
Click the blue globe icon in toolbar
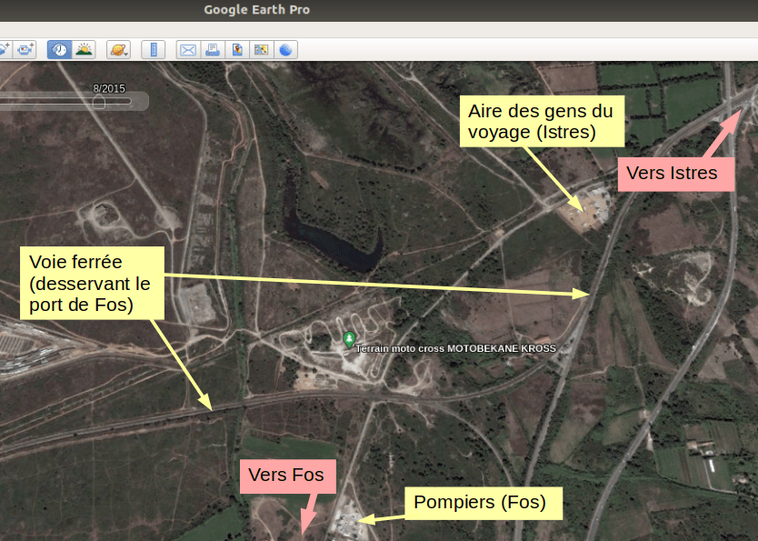tap(286, 49)
